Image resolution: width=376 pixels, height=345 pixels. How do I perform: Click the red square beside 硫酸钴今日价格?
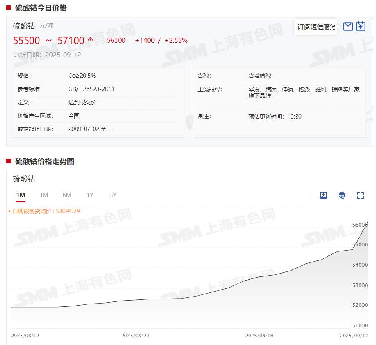tap(8, 8)
